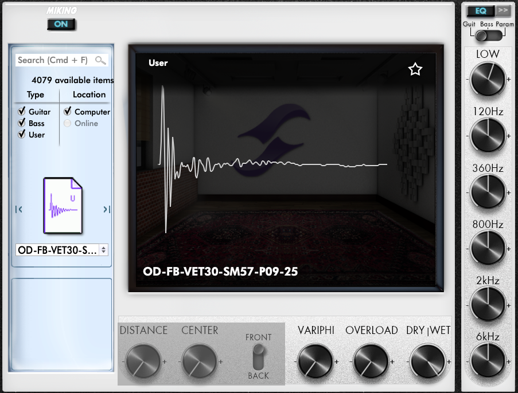Viewport: 518px width, 393px height.
Task: Uncheck the Computer location checkbox
Action: [x=68, y=111]
